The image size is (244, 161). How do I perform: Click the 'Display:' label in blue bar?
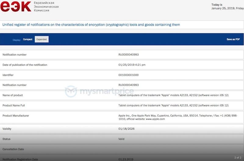point(17,40)
